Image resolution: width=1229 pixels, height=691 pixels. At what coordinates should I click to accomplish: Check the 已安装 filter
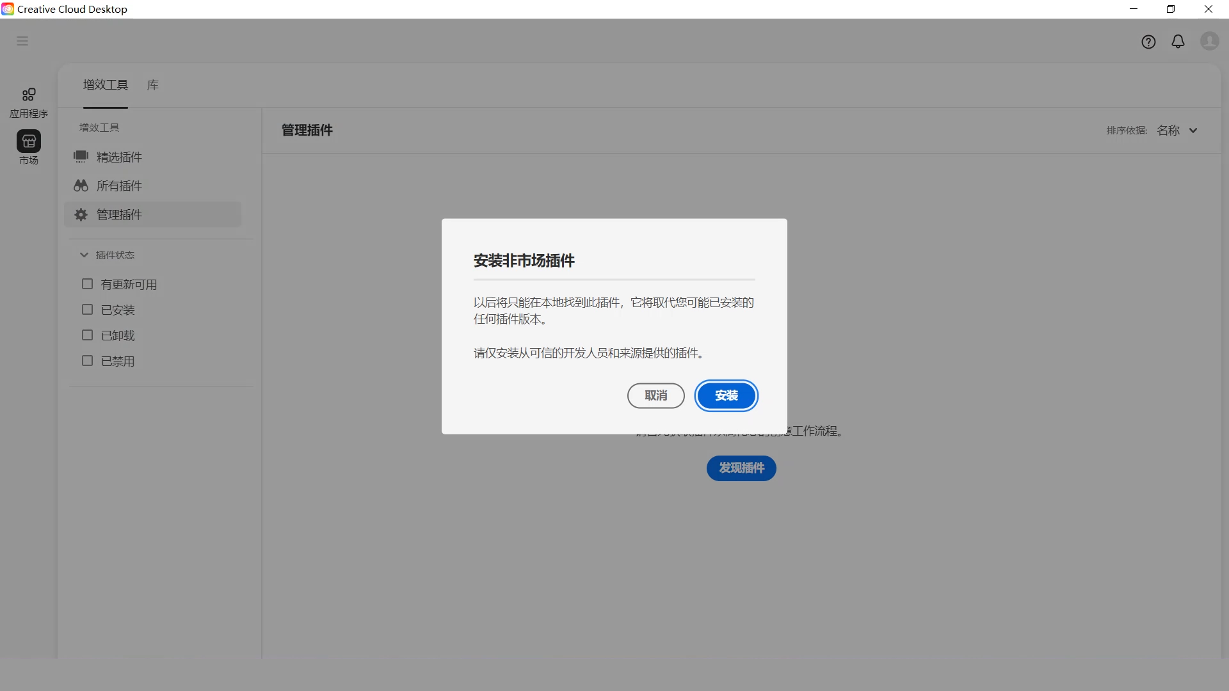pyautogui.click(x=88, y=309)
